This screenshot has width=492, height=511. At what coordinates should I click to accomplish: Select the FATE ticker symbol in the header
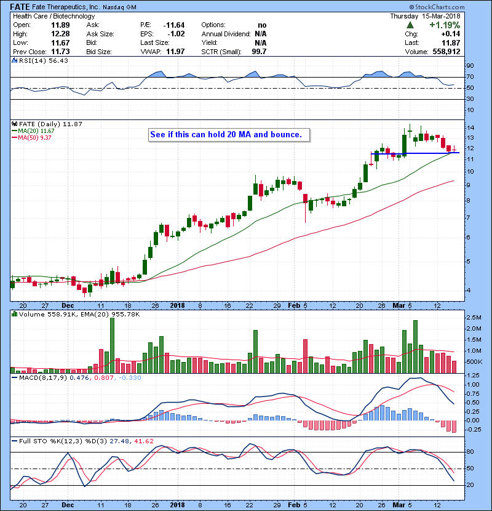point(20,7)
